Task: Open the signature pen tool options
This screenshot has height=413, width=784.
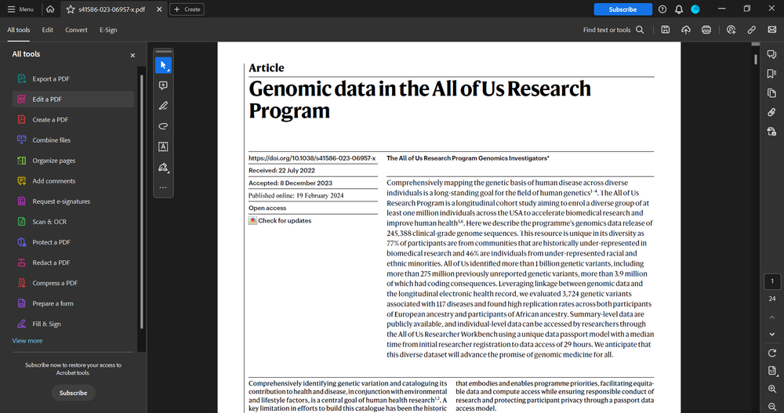Action: pyautogui.click(x=163, y=167)
